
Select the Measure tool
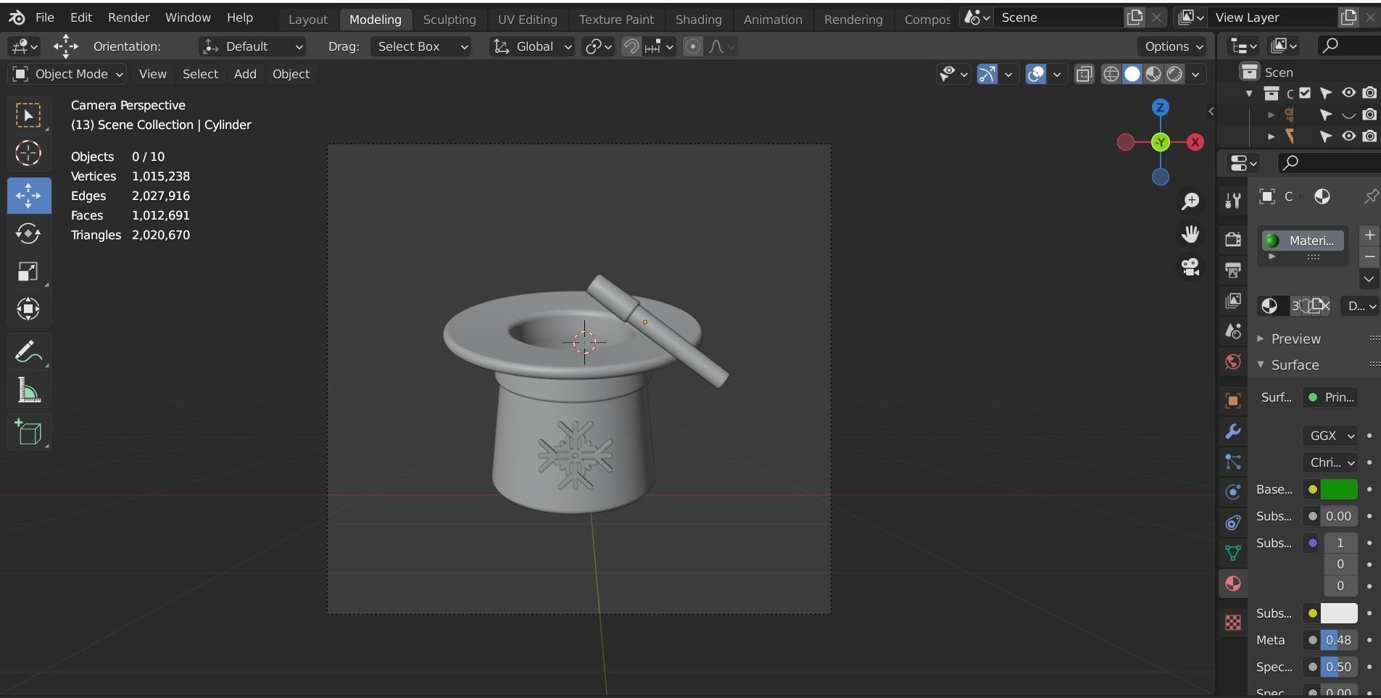pos(29,391)
